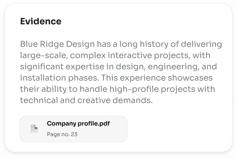Click the phrase 'high-profile projects'

[x=152, y=89]
